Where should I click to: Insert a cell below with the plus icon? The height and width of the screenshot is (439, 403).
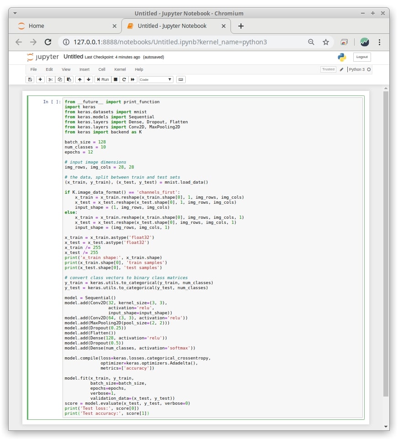(40, 79)
